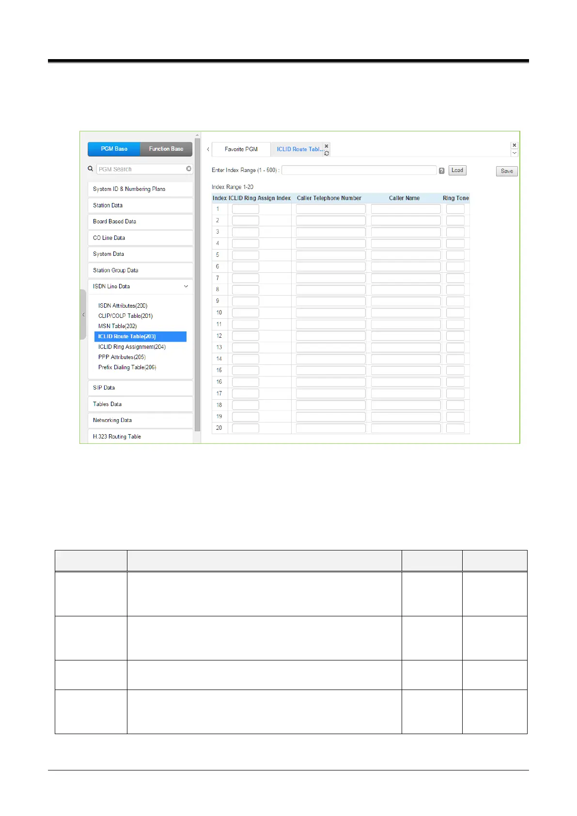Click the index range help icon
This screenshot has width=577, height=816.
pos(442,171)
